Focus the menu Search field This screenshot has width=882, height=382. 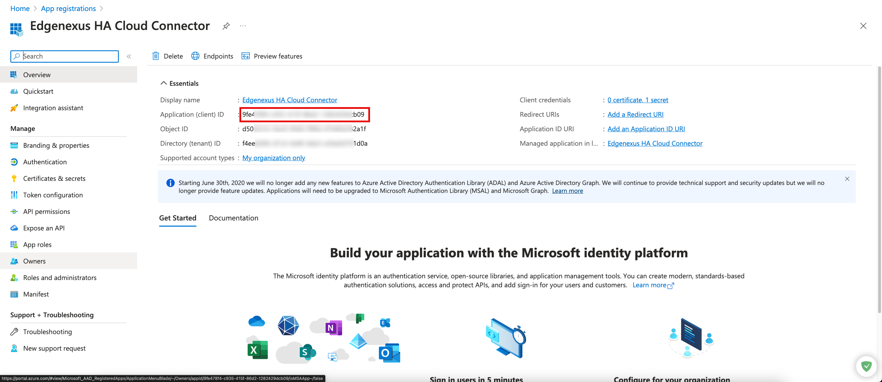coord(64,56)
